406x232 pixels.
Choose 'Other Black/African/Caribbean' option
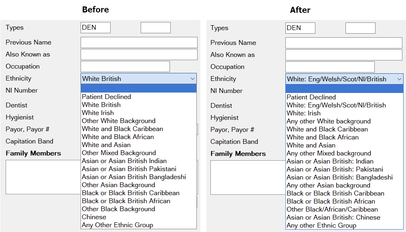(x=332, y=209)
